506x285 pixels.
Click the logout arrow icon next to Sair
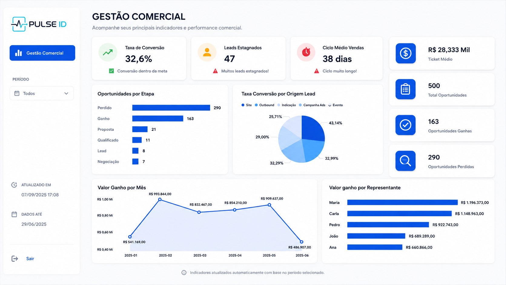coord(15,258)
